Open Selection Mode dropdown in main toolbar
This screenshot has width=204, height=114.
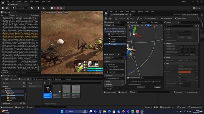(x=19, y=8)
